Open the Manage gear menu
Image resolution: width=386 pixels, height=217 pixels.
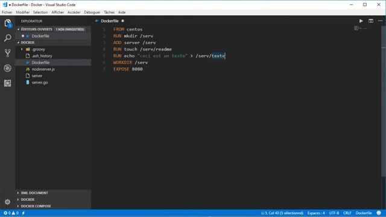(x=8, y=202)
